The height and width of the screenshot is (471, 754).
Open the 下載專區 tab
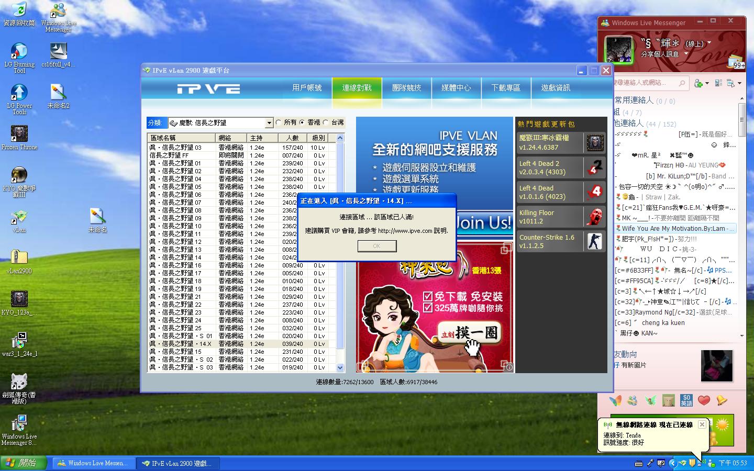point(506,88)
